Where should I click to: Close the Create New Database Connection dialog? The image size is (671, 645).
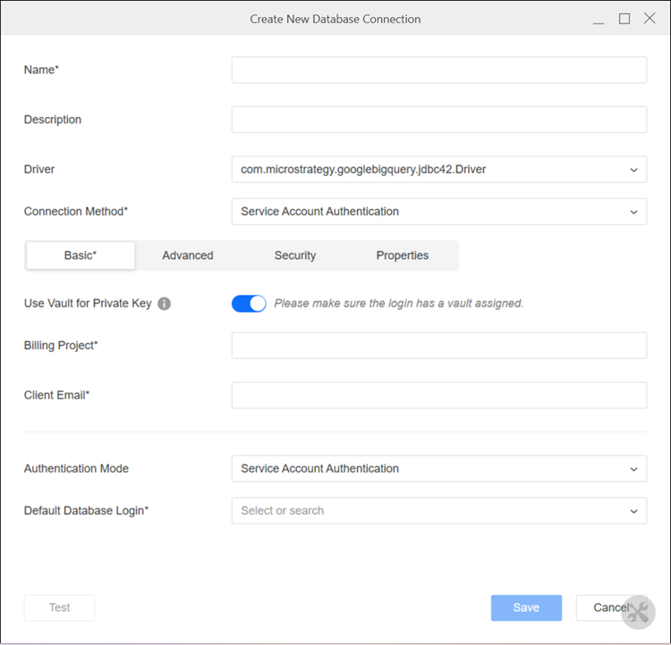[650, 19]
